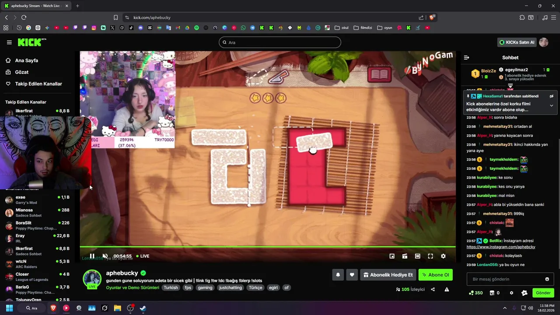Open chat badge identity icon
Screen dimensions: 560x315
(525, 293)
